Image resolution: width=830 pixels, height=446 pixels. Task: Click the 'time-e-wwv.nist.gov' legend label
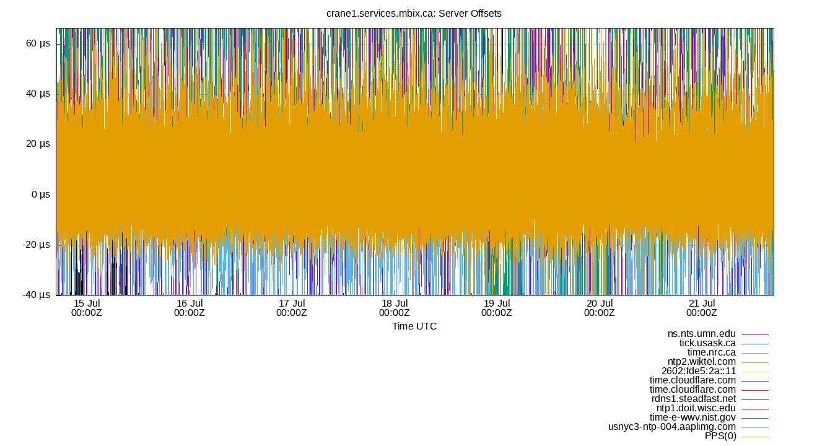(693, 418)
